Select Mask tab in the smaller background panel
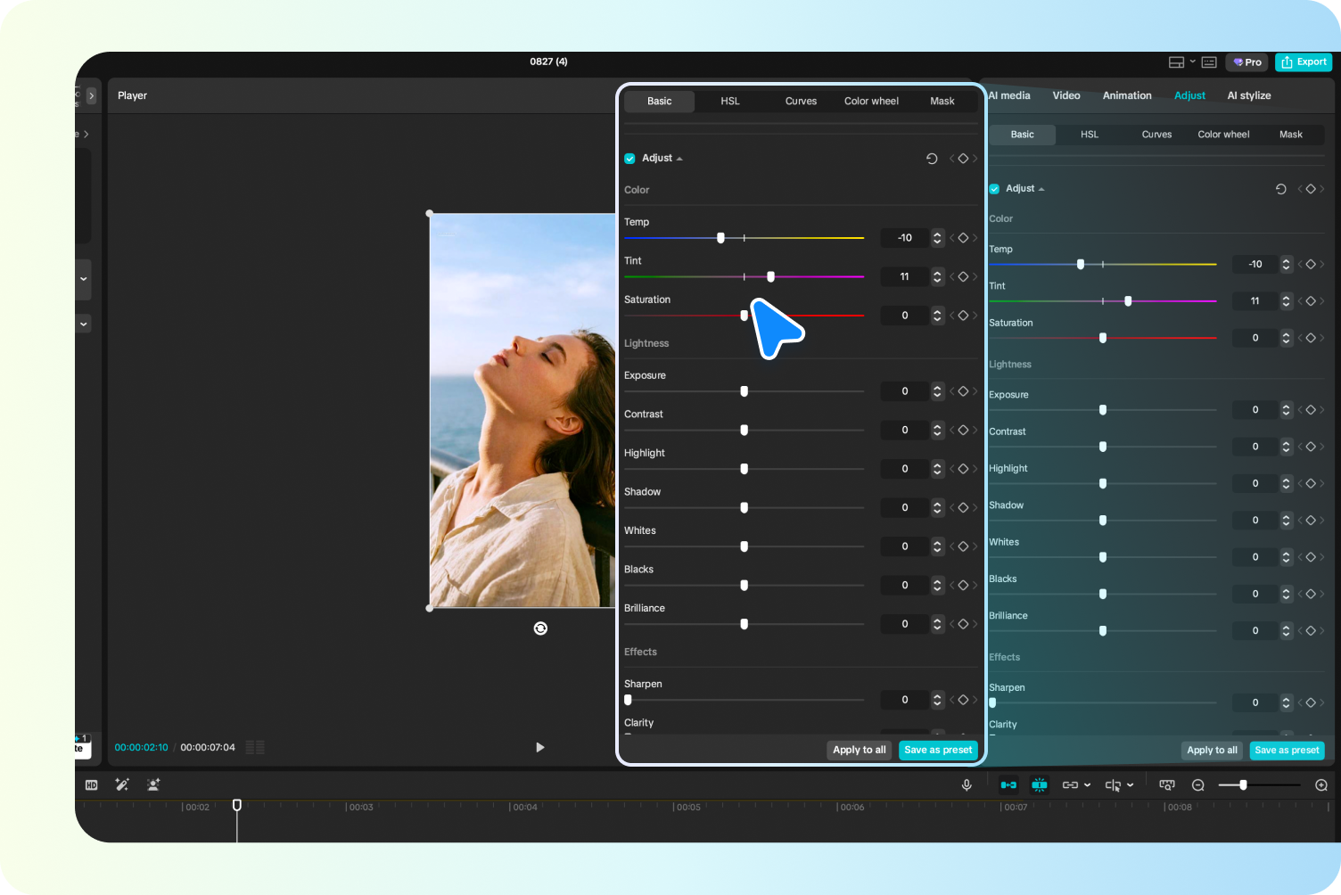The width and height of the screenshot is (1341, 895). click(1291, 135)
